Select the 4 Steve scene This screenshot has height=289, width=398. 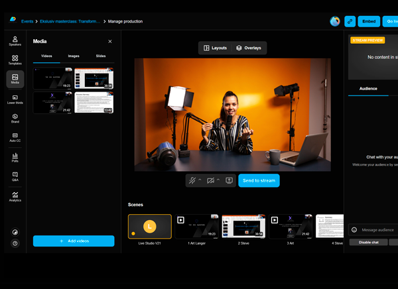tap(330, 227)
